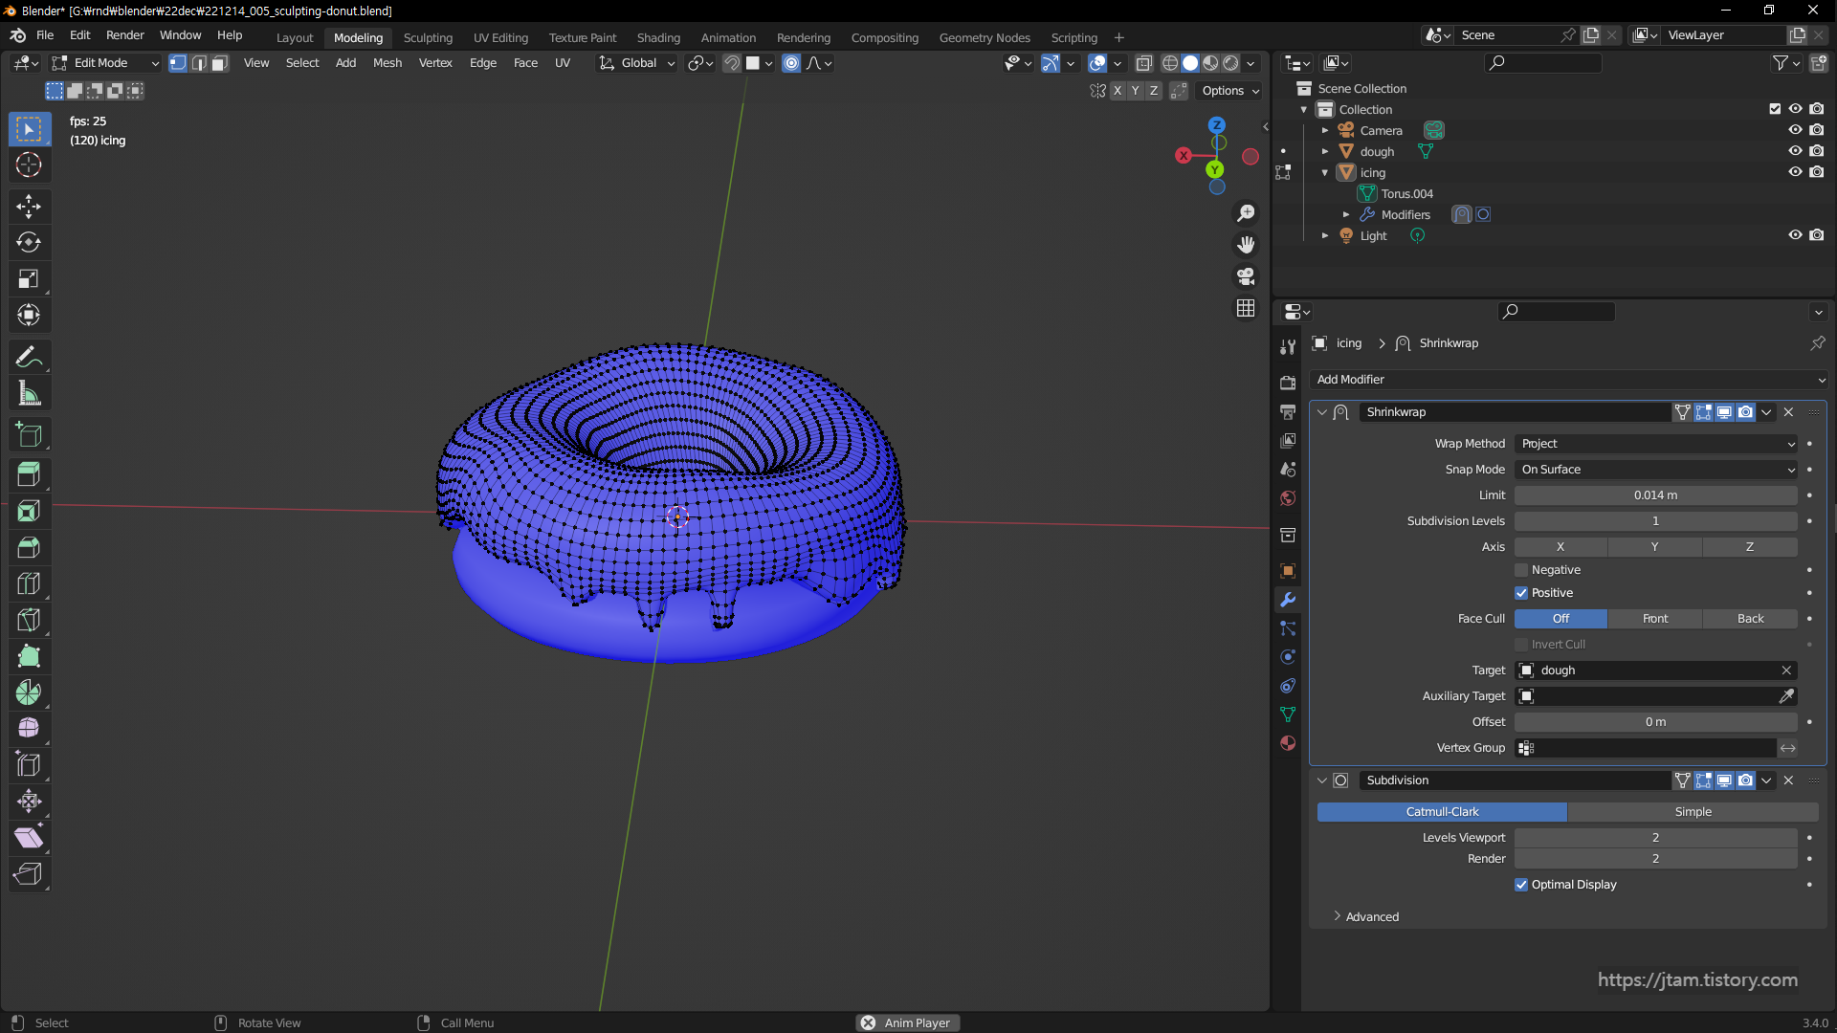
Task: Hide the dough object in outliner
Action: (x=1795, y=151)
